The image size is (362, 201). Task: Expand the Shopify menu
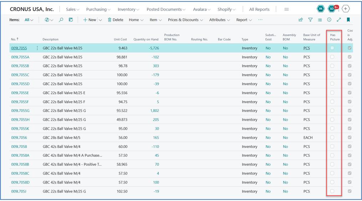pos(226,10)
